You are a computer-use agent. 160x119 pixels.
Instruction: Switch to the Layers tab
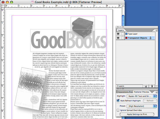[121, 30]
